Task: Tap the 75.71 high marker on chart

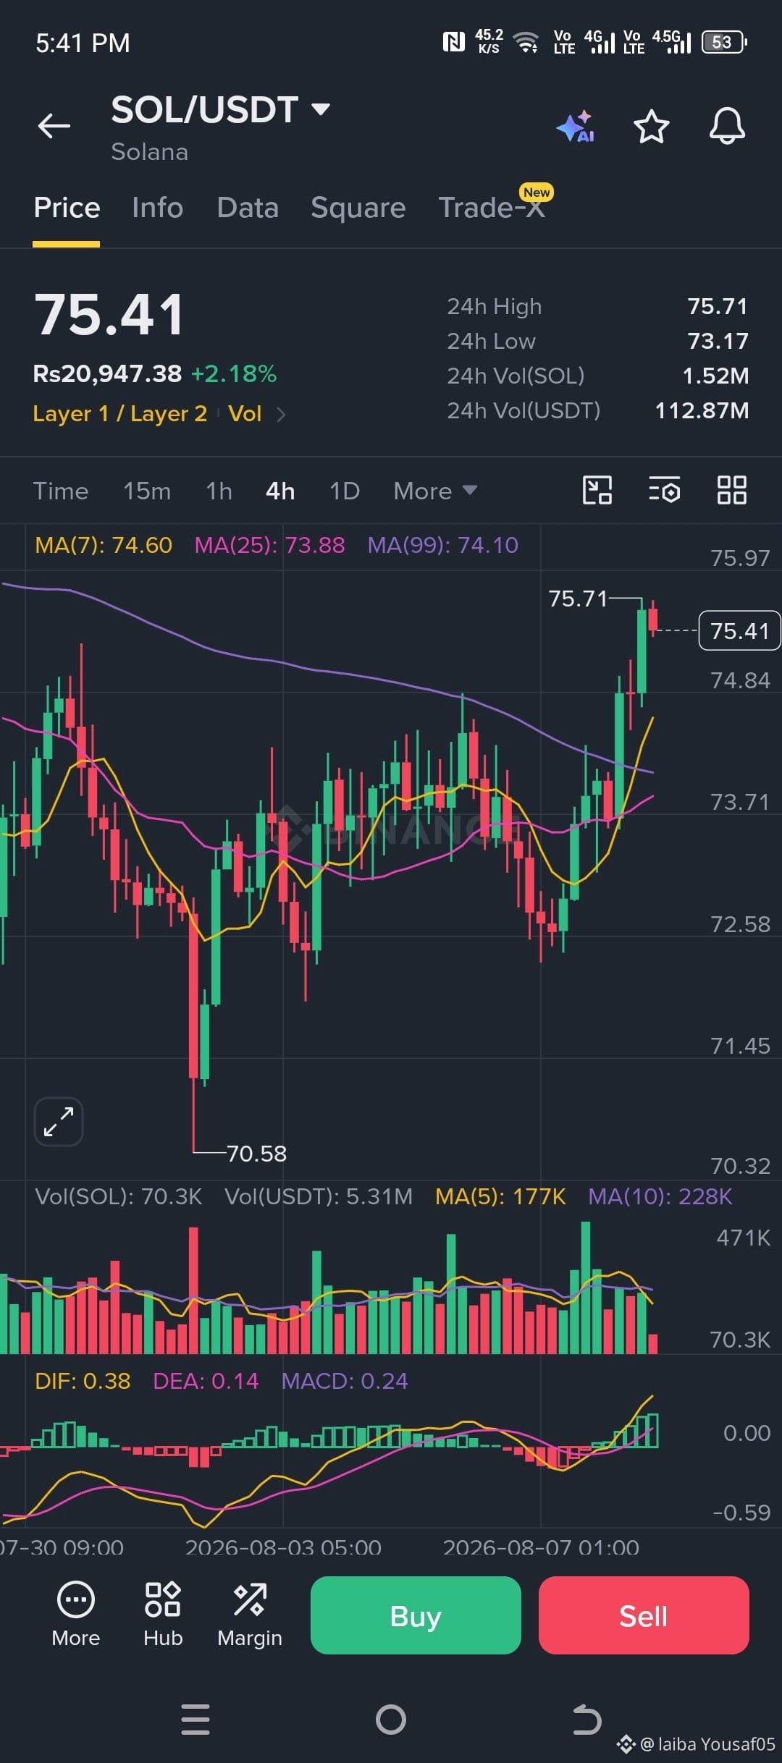Action: (578, 599)
